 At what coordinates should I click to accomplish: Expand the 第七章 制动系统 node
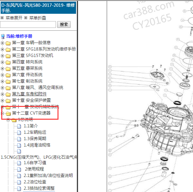tap(2, 81)
